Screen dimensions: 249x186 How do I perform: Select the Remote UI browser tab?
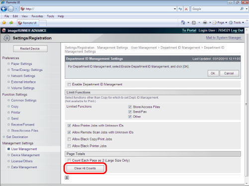pyautogui.click(x=28, y=23)
